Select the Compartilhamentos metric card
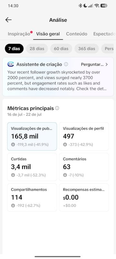The width and height of the screenshot is (116, 259). click(x=32, y=197)
